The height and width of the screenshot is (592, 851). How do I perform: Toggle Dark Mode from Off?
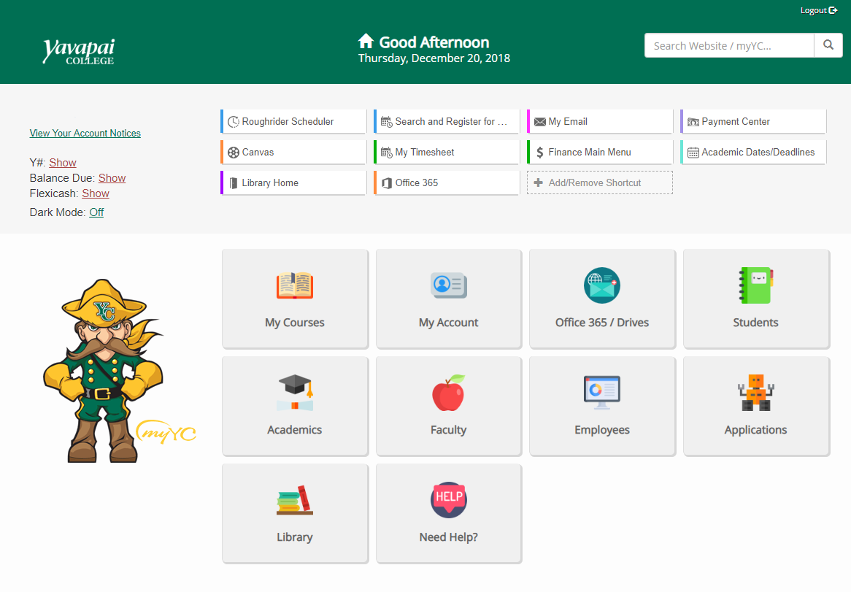(x=96, y=212)
